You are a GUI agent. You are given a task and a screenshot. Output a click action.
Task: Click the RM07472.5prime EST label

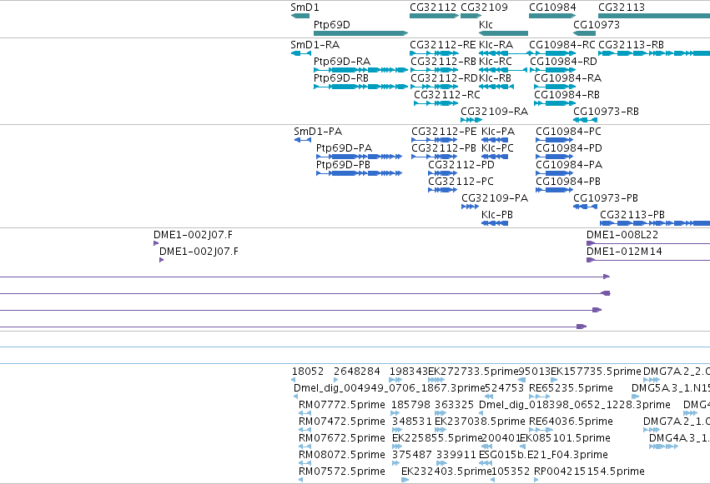point(342,422)
